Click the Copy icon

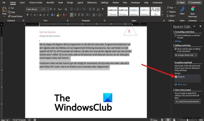9,12
